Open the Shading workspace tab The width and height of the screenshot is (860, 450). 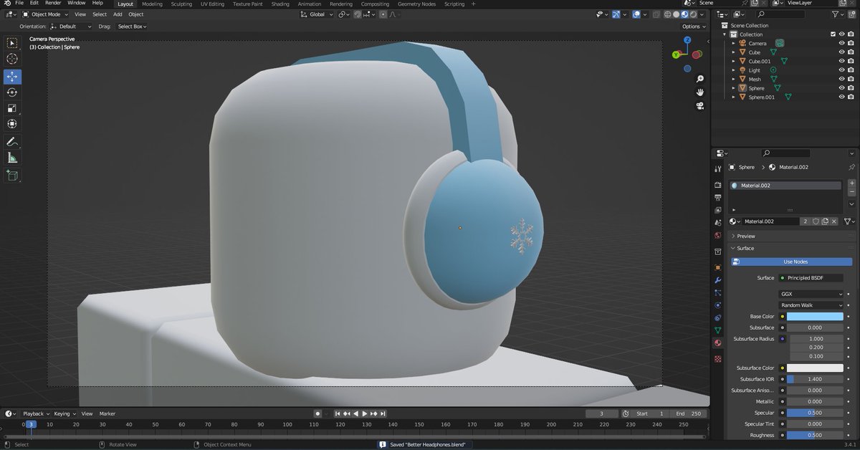pos(280,4)
